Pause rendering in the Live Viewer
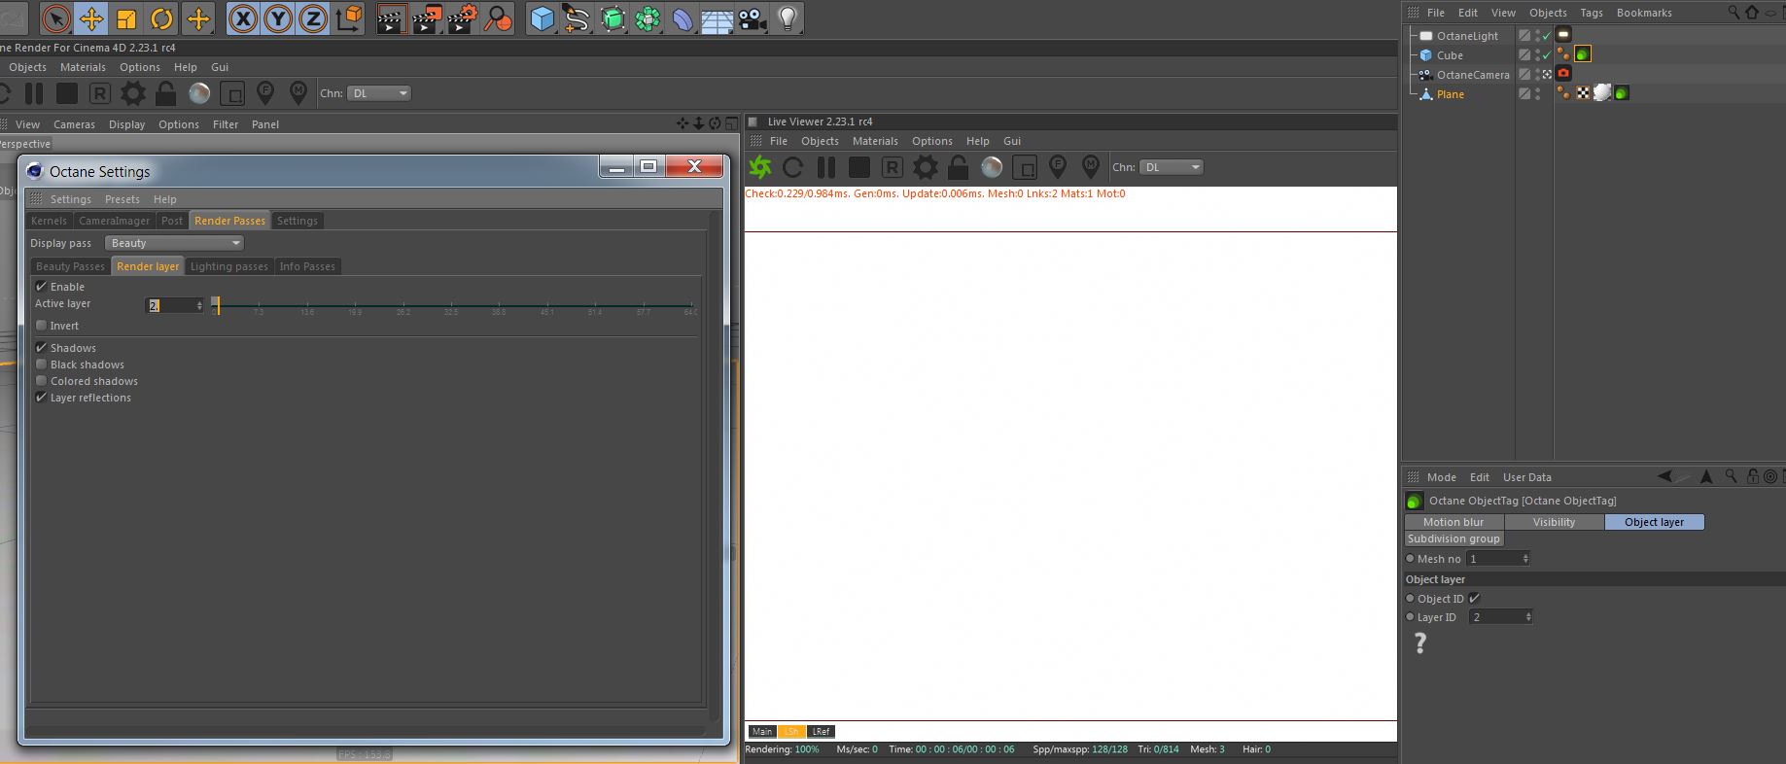The width and height of the screenshot is (1786, 764). point(826,167)
